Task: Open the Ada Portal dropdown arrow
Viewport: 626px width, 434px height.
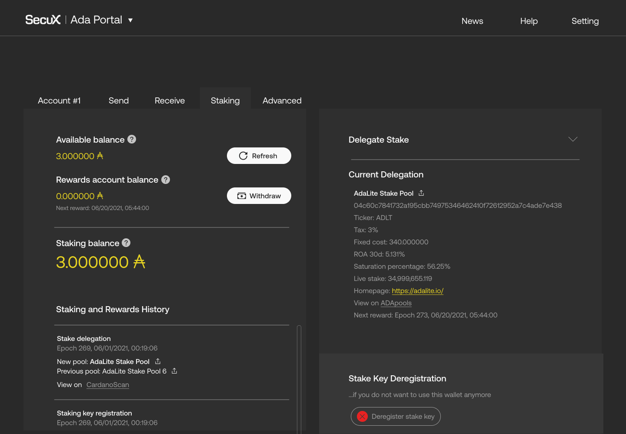Action: 130,20
